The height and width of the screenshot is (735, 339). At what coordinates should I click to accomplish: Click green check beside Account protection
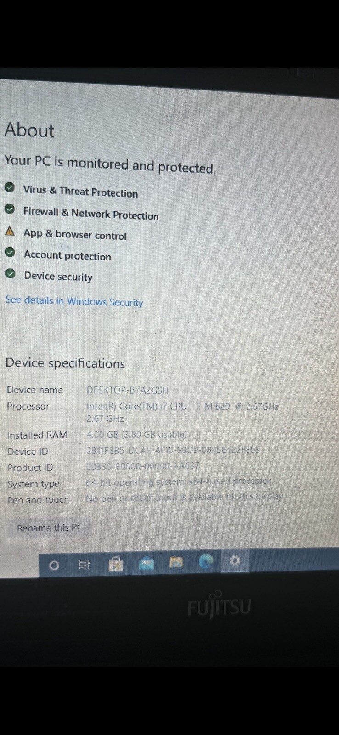(x=10, y=252)
